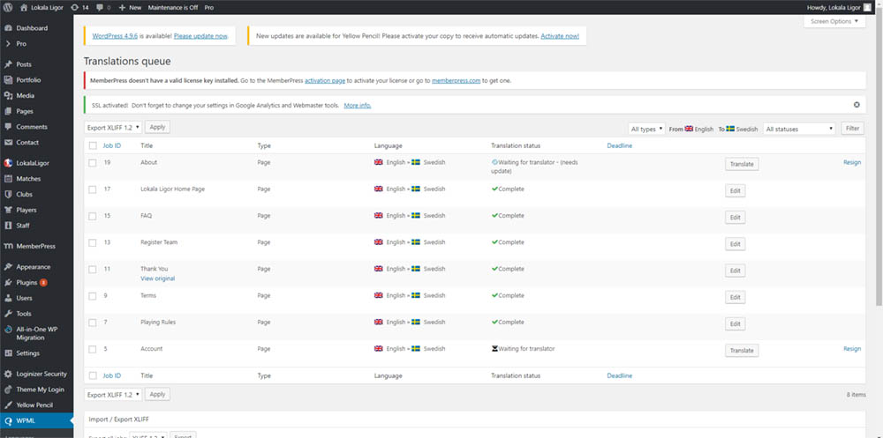Dismiss the SSL activated notice

[857, 105]
